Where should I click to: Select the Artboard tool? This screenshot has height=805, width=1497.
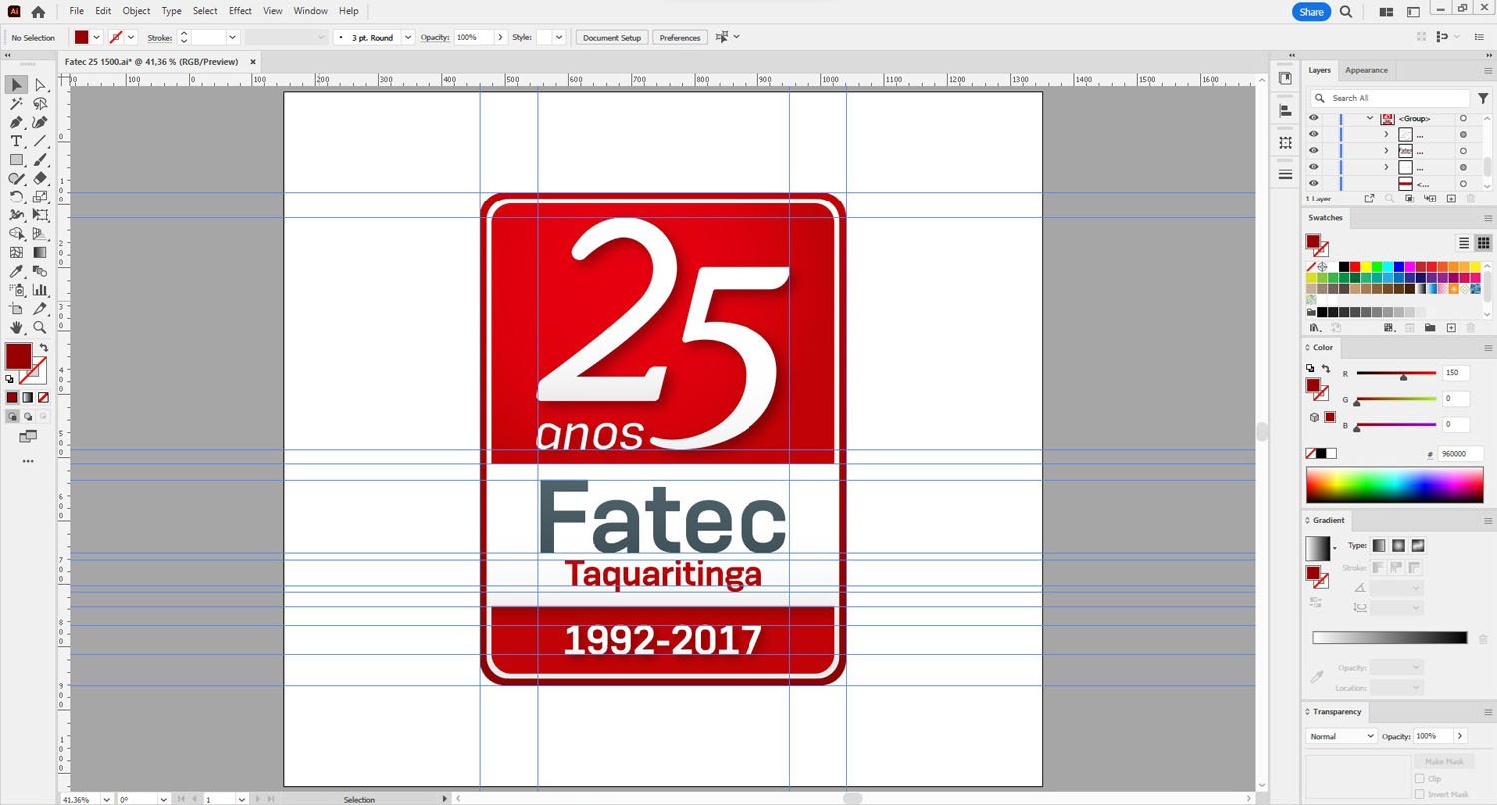click(x=16, y=309)
